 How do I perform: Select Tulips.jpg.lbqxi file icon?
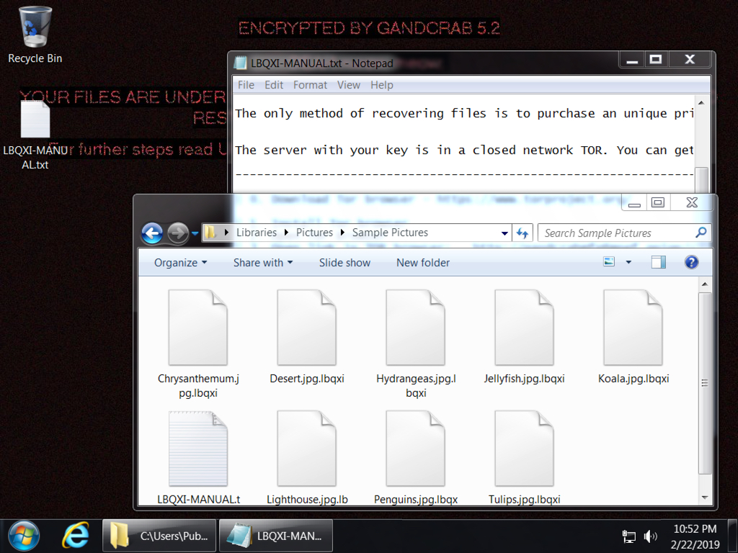pos(525,449)
